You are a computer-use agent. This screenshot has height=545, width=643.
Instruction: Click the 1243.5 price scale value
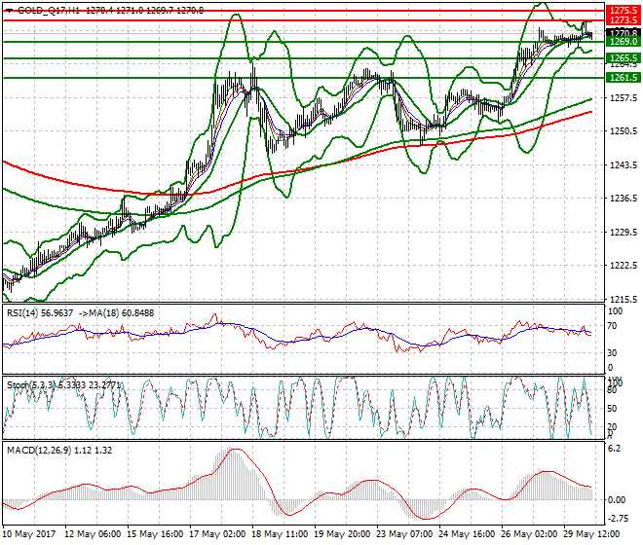[623, 164]
